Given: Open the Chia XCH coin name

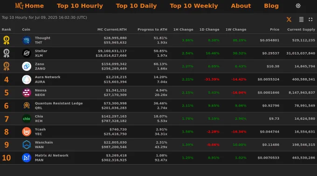Looking at the screenshot, I should [x=39, y=118].
